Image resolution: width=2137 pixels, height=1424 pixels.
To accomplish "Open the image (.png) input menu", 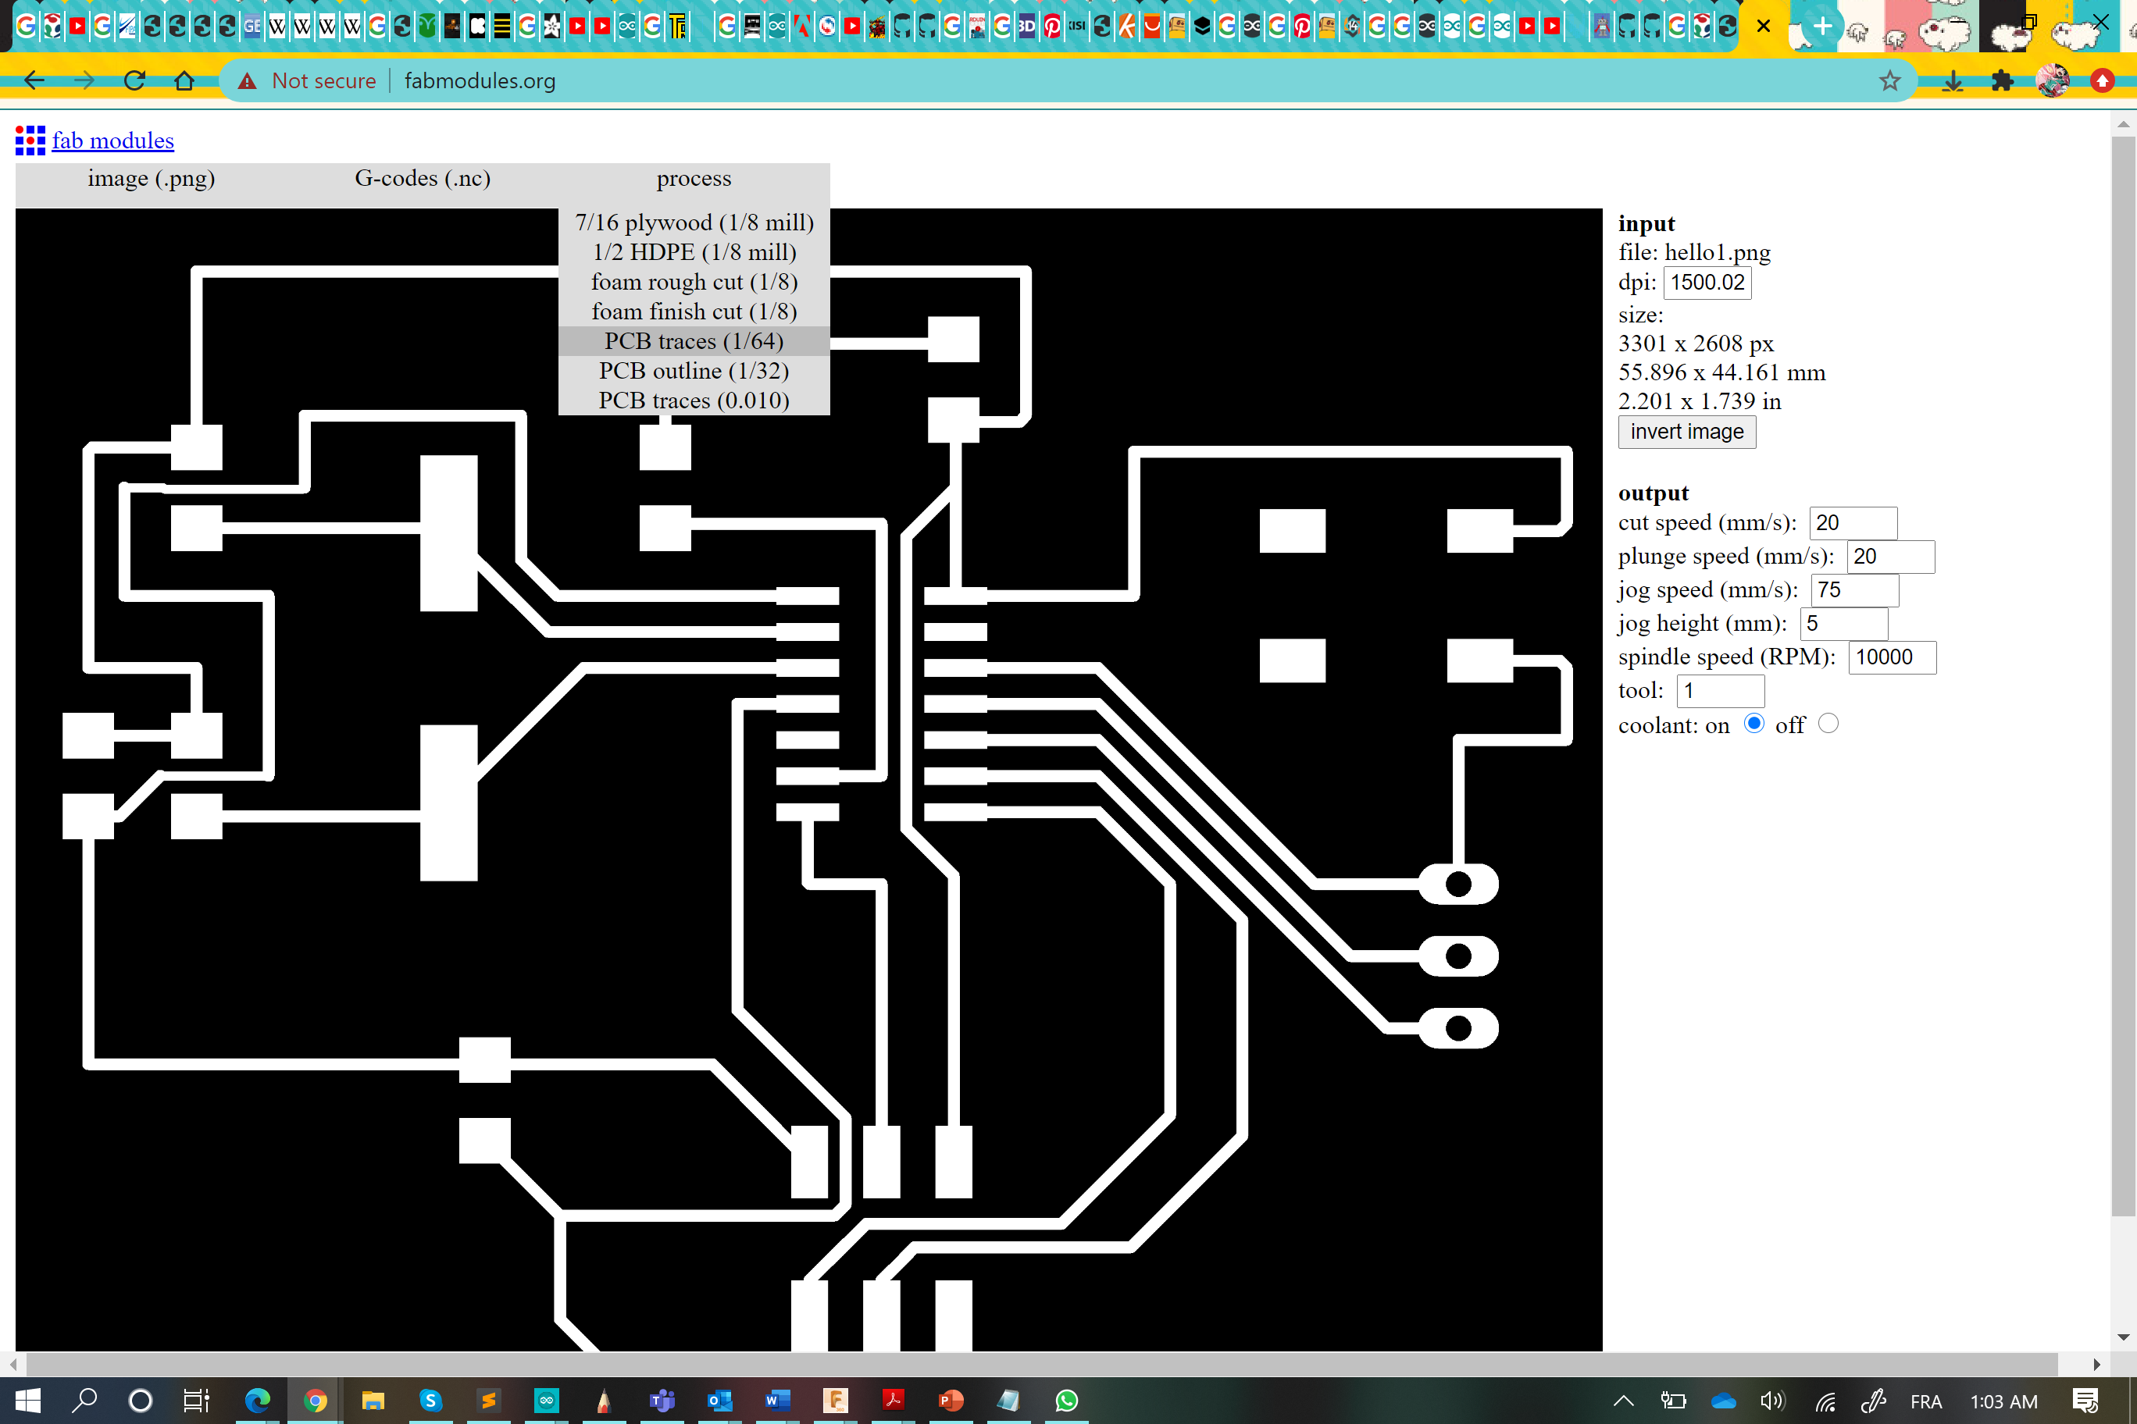I will [x=151, y=179].
